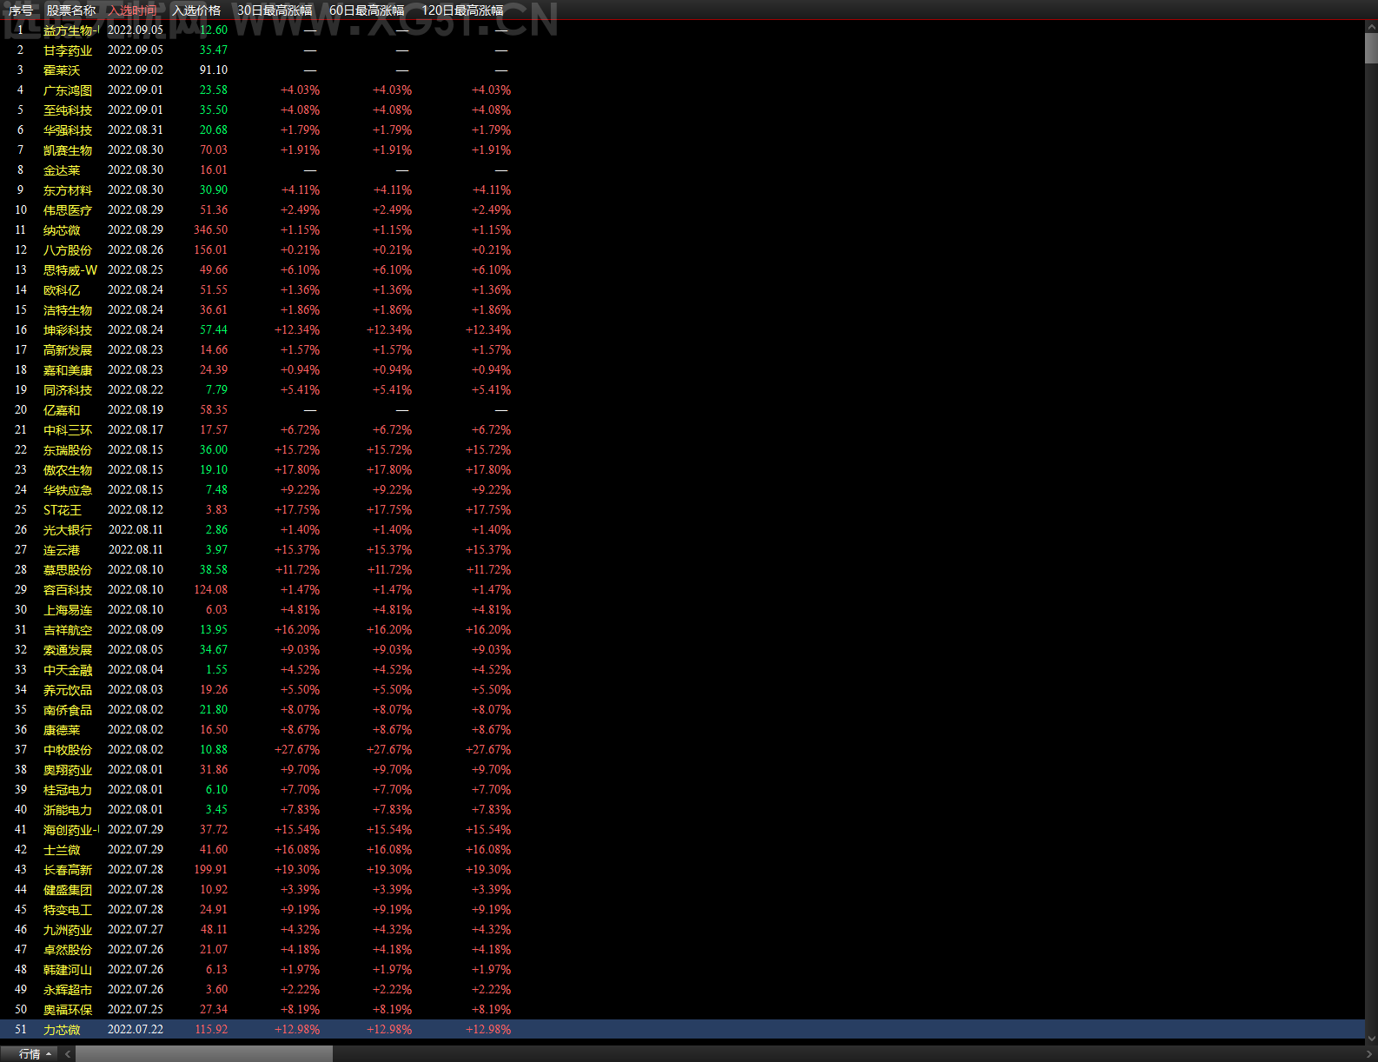Viewport: 1378px width, 1062px height.
Task: Select stock 东瑞股份
Action: [x=68, y=450]
